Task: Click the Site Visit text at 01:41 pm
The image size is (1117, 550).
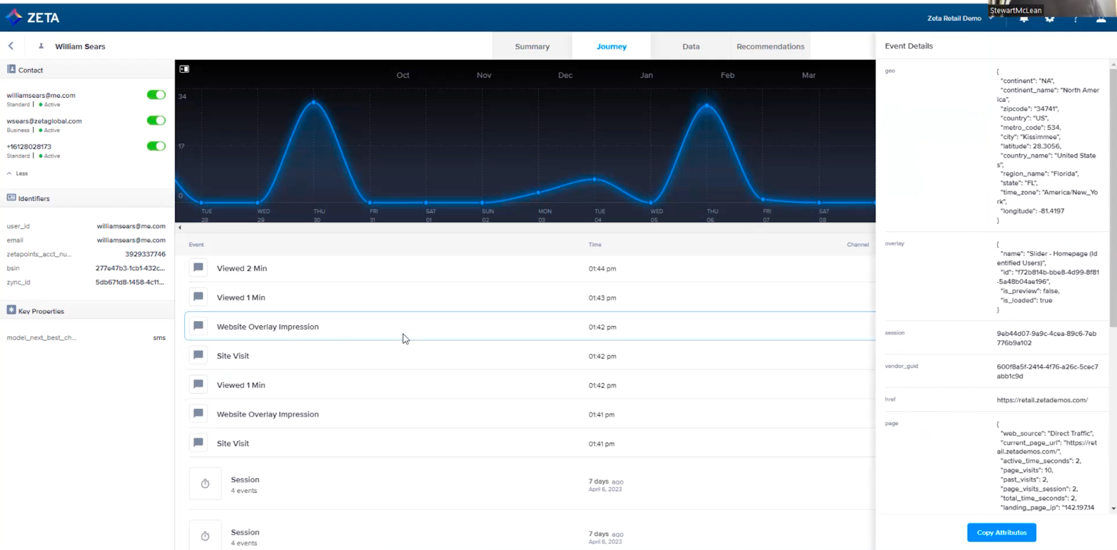Action: [x=232, y=443]
